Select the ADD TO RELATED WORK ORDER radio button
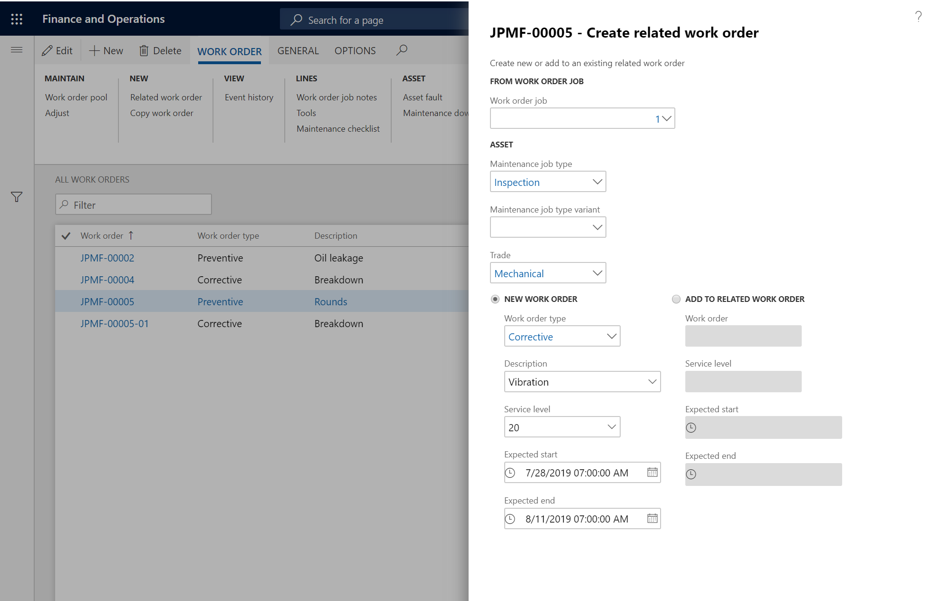This screenshot has width=931, height=601. 677,299
